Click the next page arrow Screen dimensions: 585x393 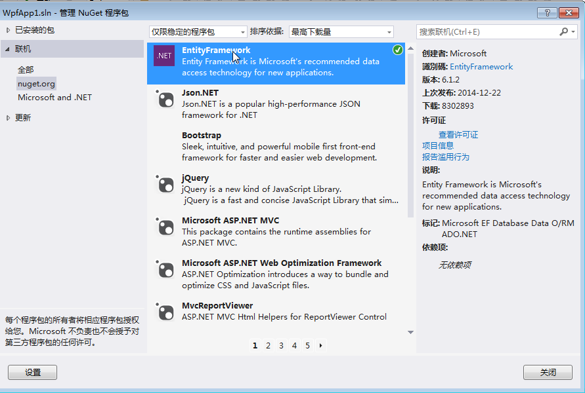click(x=320, y=345)
